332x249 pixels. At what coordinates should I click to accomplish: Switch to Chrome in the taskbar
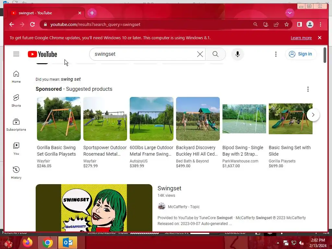(x=47, y=243)
